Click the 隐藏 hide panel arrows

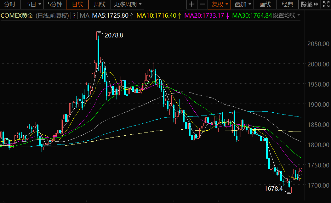pyautogui.click(x=310, y=4)
